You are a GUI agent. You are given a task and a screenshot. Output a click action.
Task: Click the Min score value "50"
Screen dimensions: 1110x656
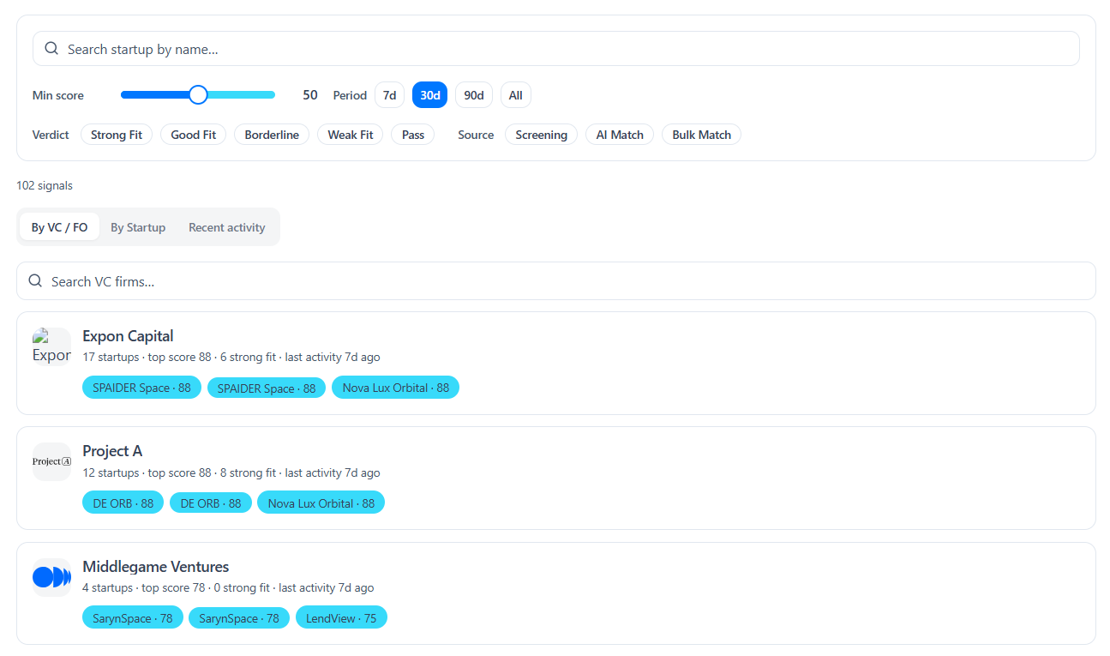(310, 95)
